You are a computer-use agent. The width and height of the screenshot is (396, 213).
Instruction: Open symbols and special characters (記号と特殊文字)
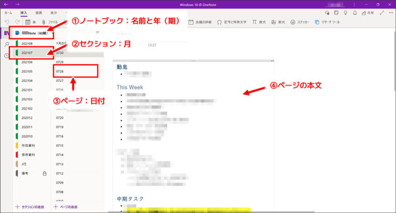pyautogui.click(x=232, y=22)
